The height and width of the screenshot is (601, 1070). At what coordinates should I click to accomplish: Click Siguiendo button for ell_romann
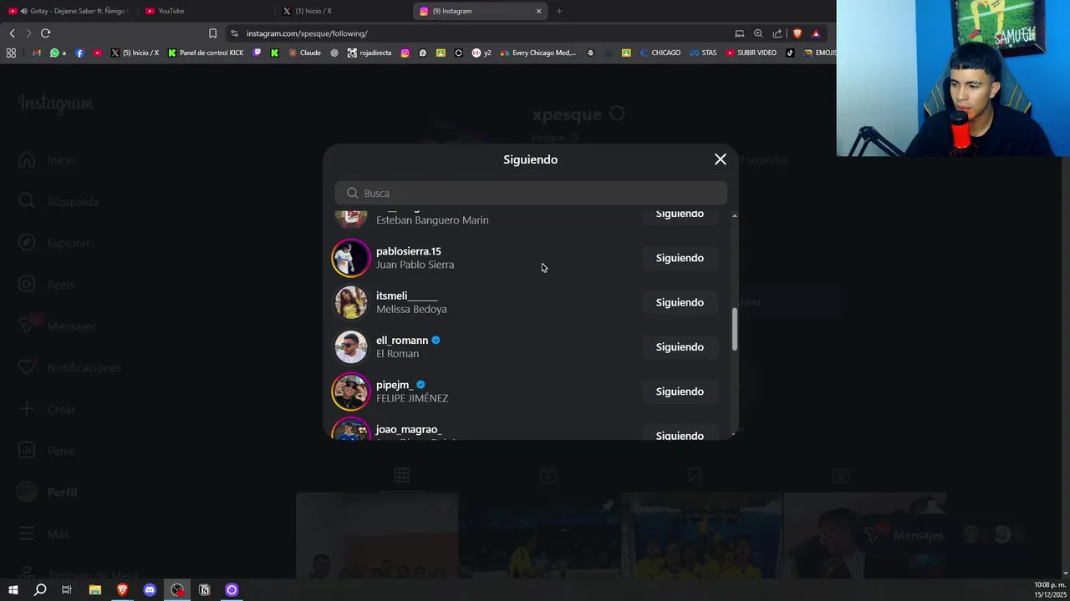(680, 346)
